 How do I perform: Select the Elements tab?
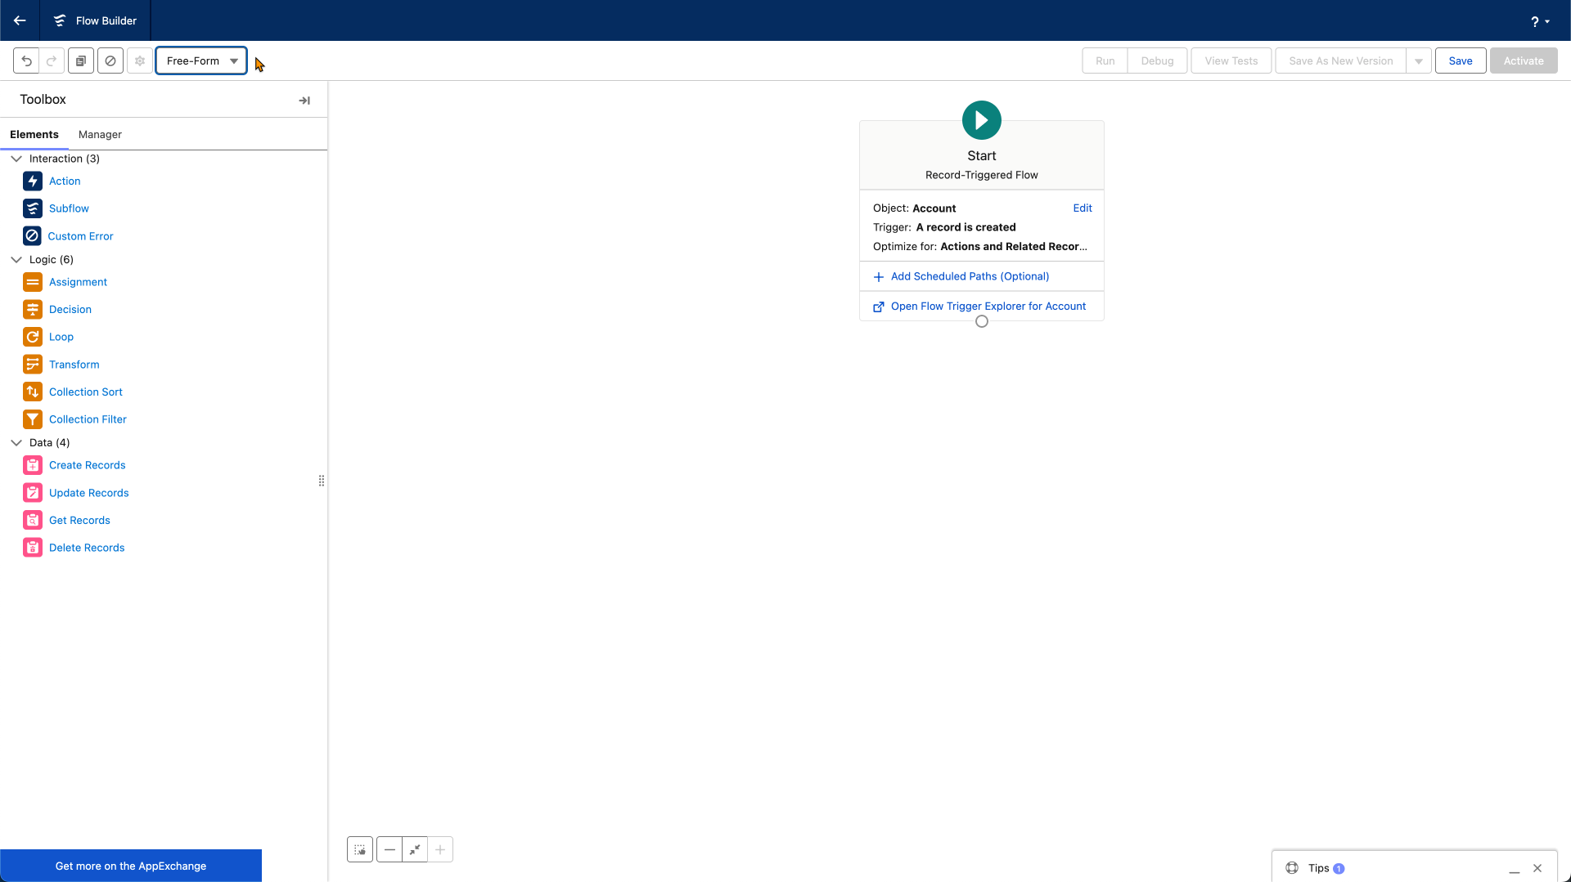(x=34, y=135)
